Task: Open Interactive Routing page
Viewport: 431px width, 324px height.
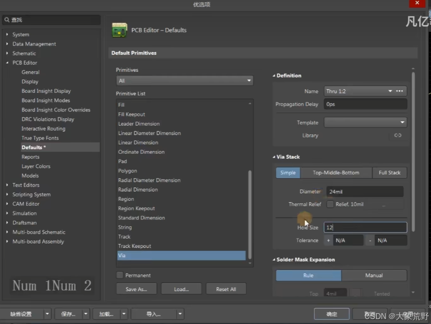Action: tap(43, 129)
